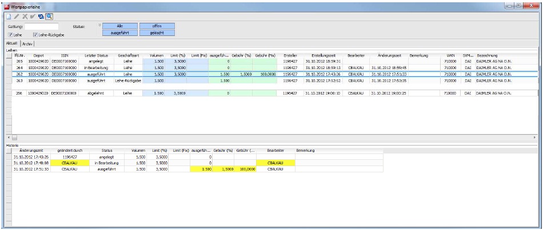Sort by Bezeichnung column header
Image resolution: width=543 pixels, height=230 pixels.
[487, 55]
